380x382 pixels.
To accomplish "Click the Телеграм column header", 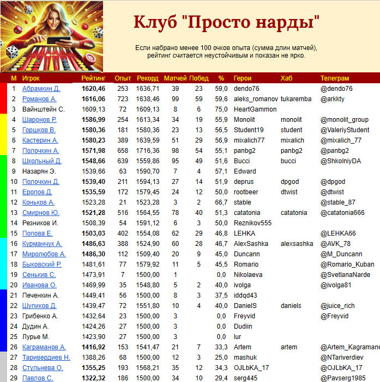I will pos(335,78).
